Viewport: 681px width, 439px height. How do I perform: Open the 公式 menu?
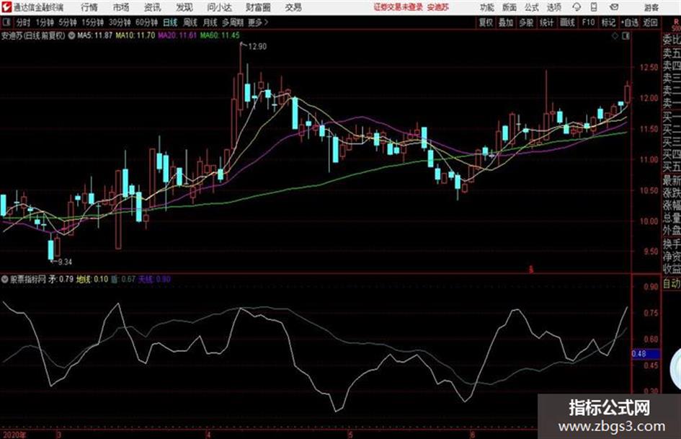pos(532,7)
